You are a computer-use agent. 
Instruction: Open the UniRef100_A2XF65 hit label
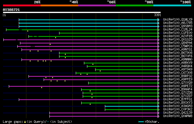(x=178, y=36)
